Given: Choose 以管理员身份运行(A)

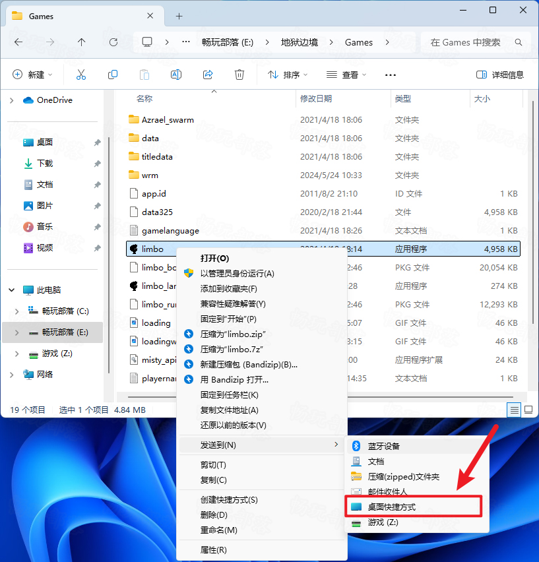Looking at the screenshot, I should [237, 274].
